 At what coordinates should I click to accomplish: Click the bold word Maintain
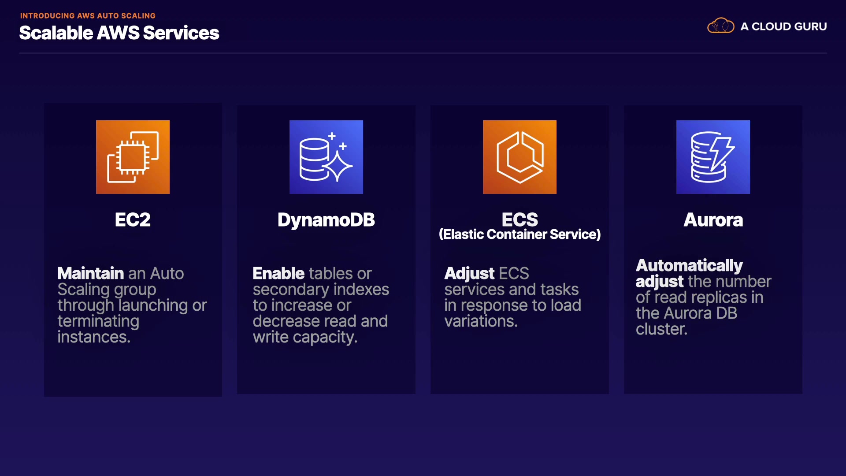tap(90, 273)
